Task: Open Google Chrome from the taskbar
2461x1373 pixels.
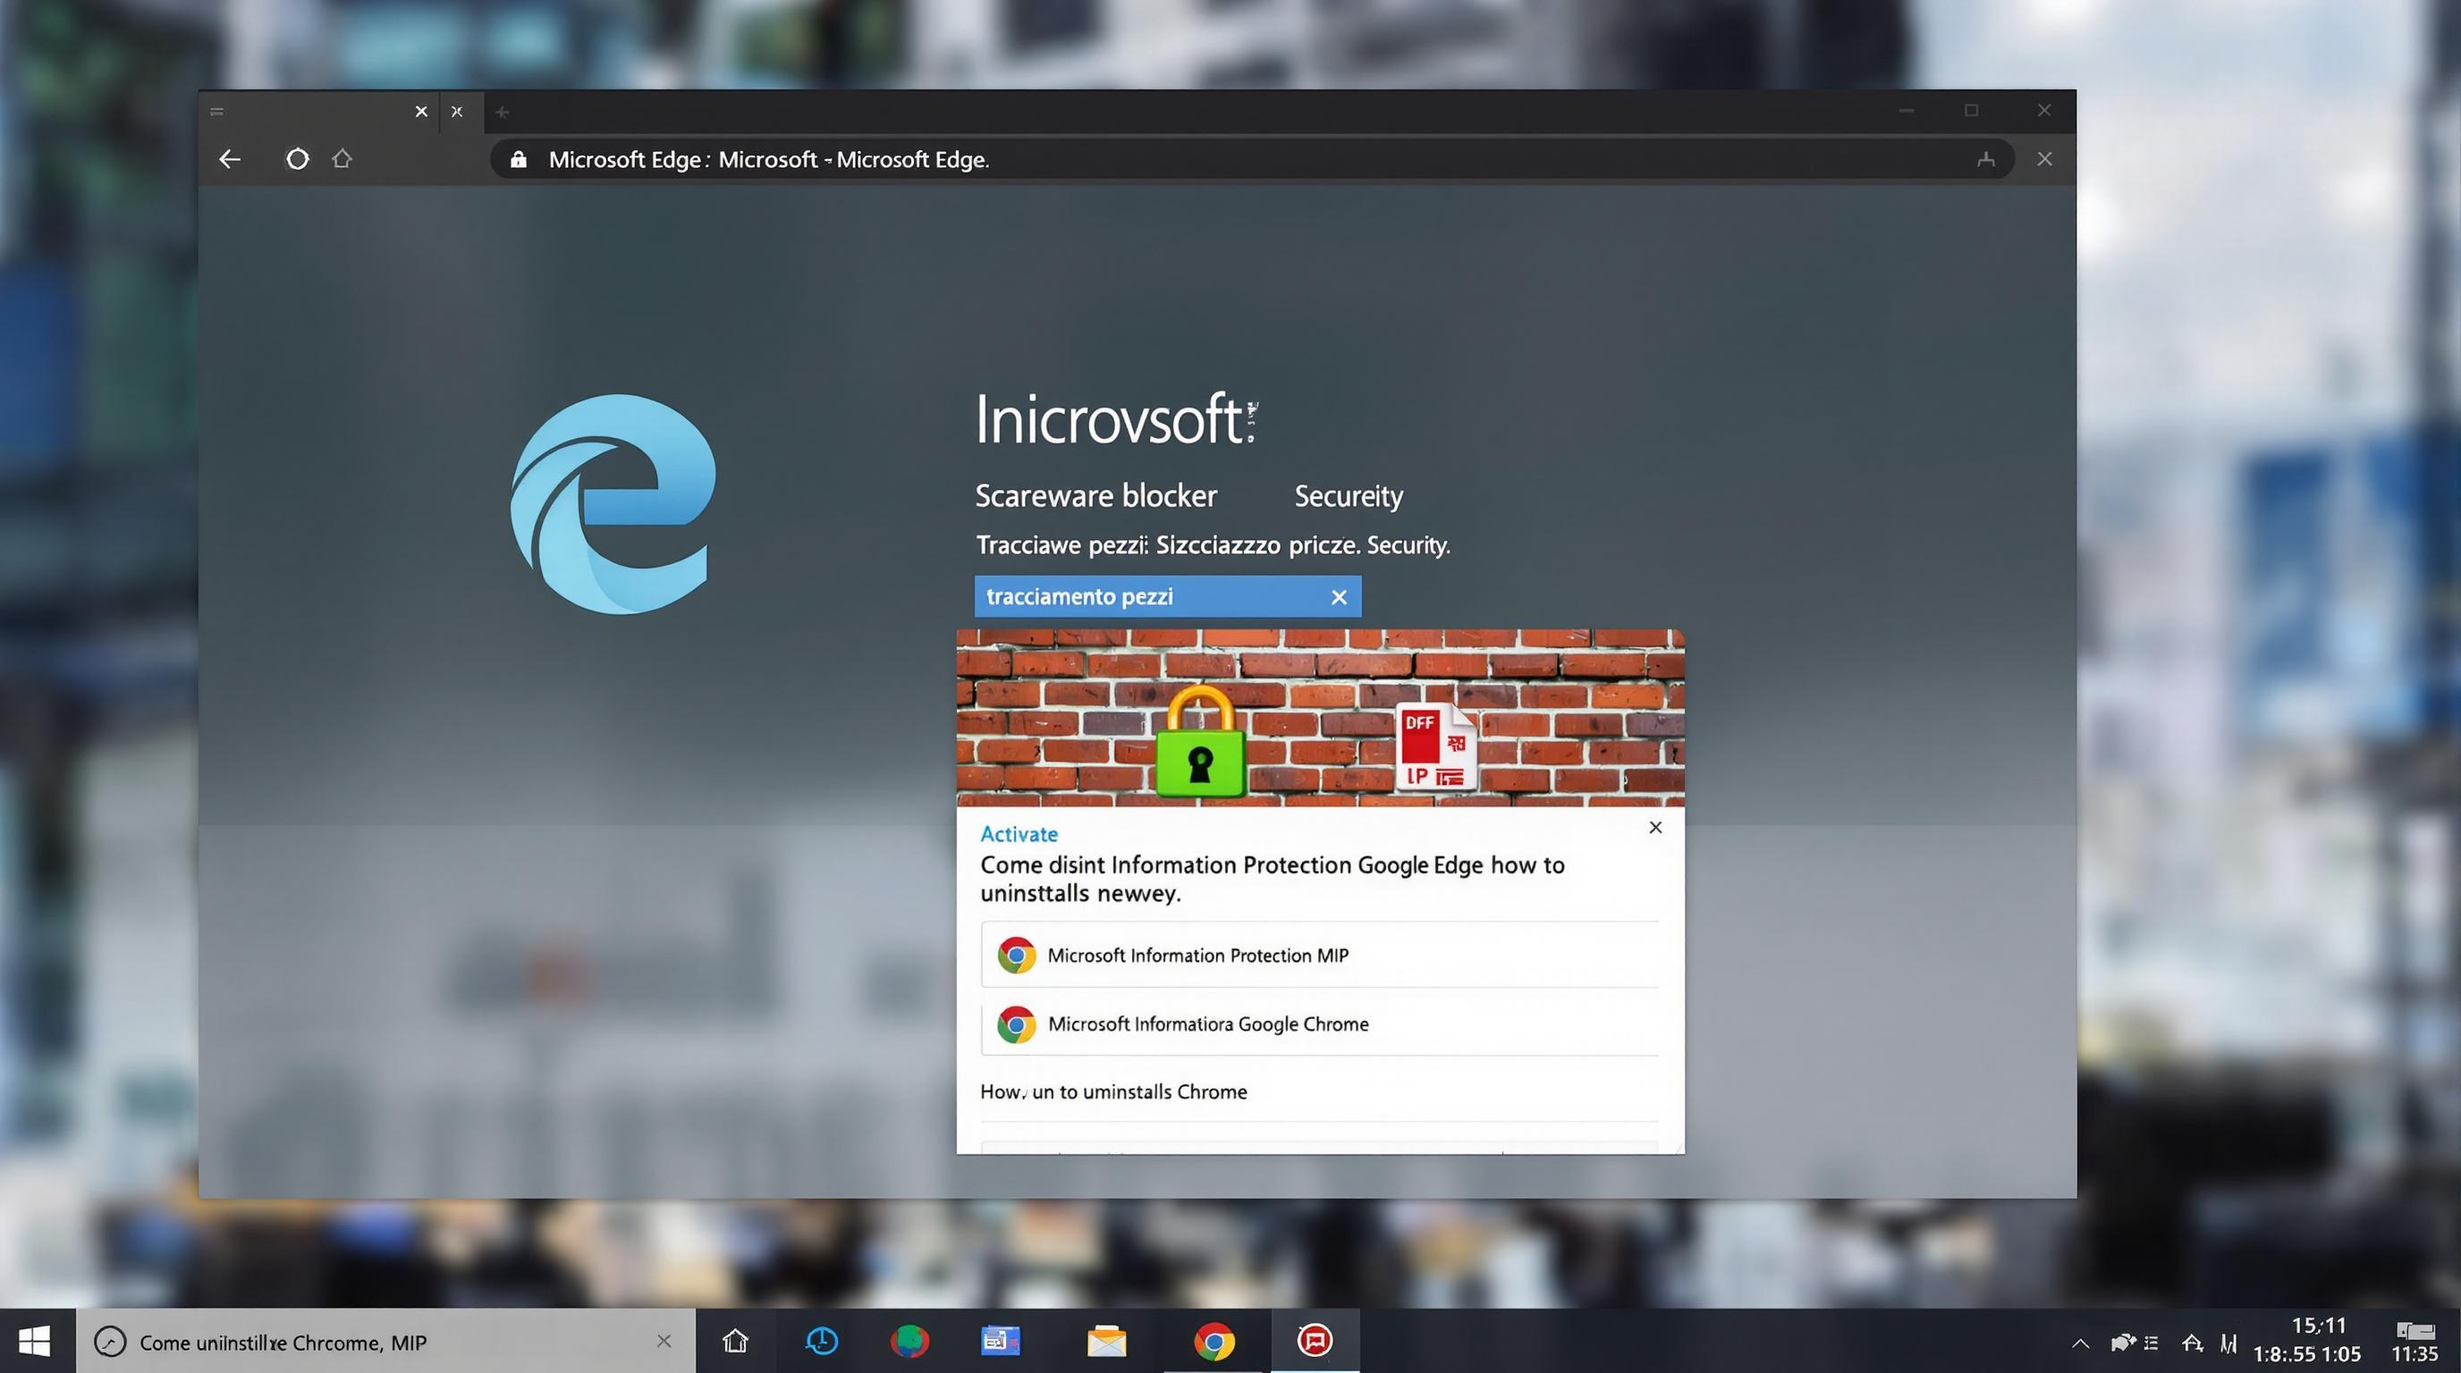Action: 1214,1341
